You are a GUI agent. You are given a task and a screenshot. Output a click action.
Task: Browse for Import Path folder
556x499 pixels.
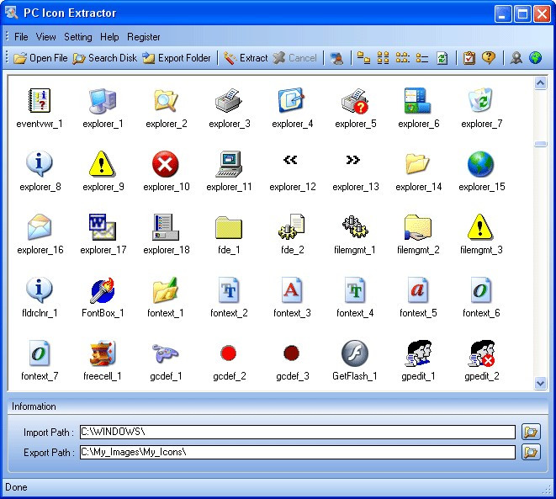point(531,432)
